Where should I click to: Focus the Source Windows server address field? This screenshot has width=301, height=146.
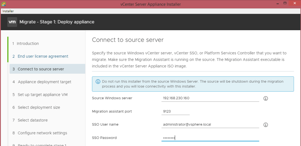point(210,98)
